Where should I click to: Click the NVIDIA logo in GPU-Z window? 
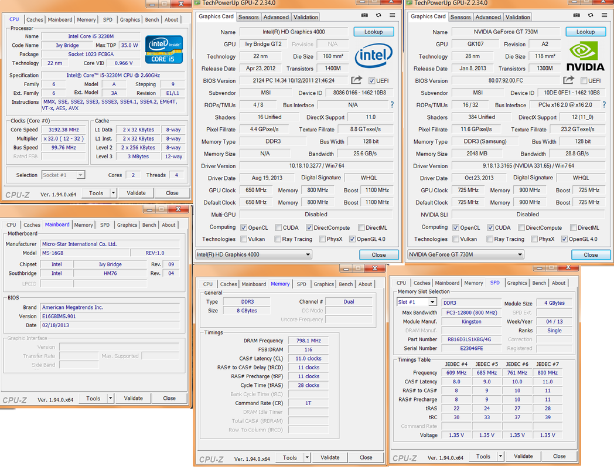pos(585,56)
